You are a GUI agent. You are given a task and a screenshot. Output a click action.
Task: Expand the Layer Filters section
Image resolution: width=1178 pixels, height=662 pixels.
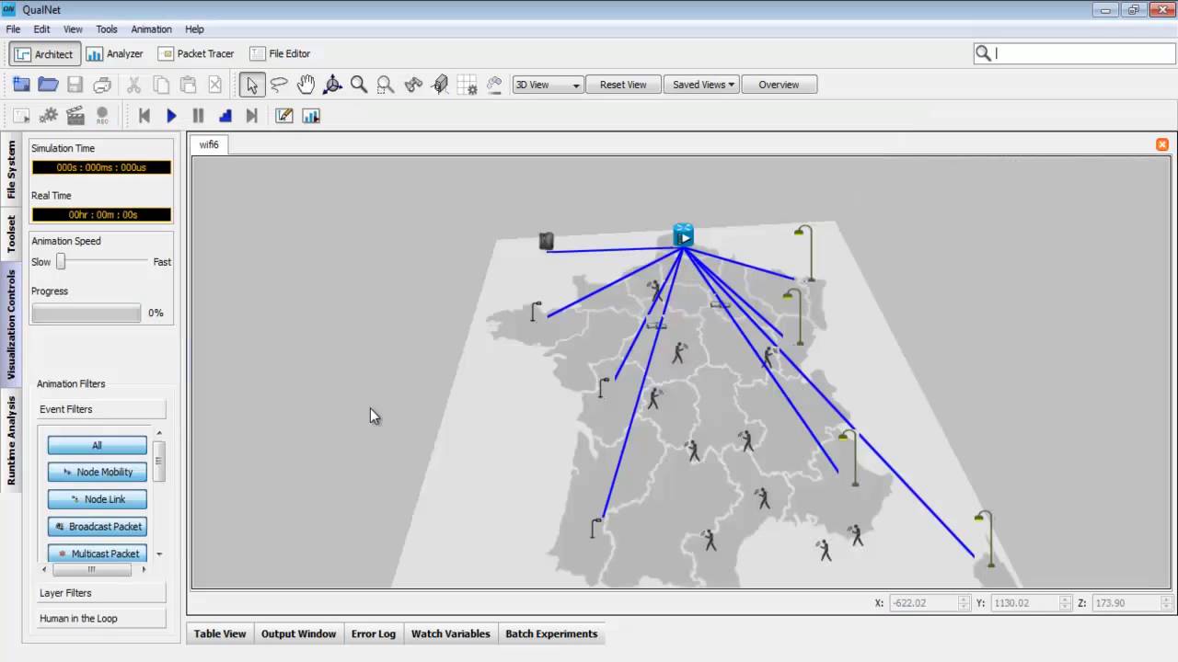click(101, 593)
